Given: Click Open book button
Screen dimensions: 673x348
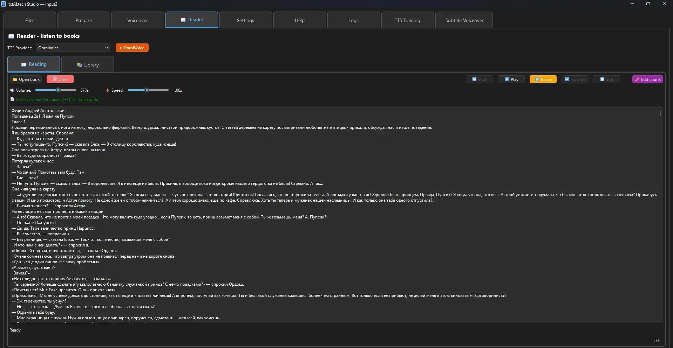Looking at the screenshot, I should pyautogui.click(x=26, y=79).
